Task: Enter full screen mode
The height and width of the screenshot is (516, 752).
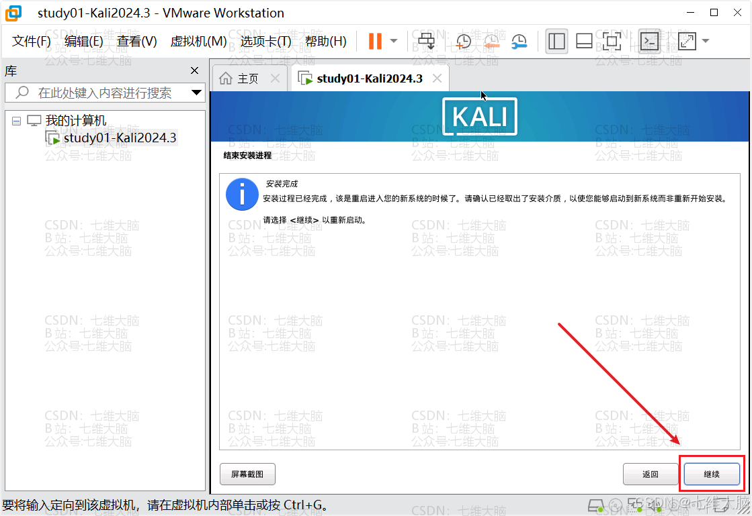Action: tap(612, 41)
